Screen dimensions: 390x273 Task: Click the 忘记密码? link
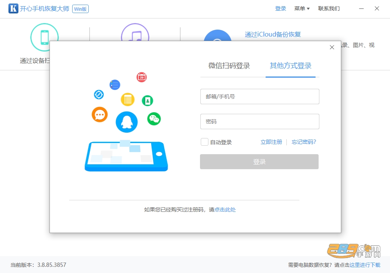pos(304,142)
